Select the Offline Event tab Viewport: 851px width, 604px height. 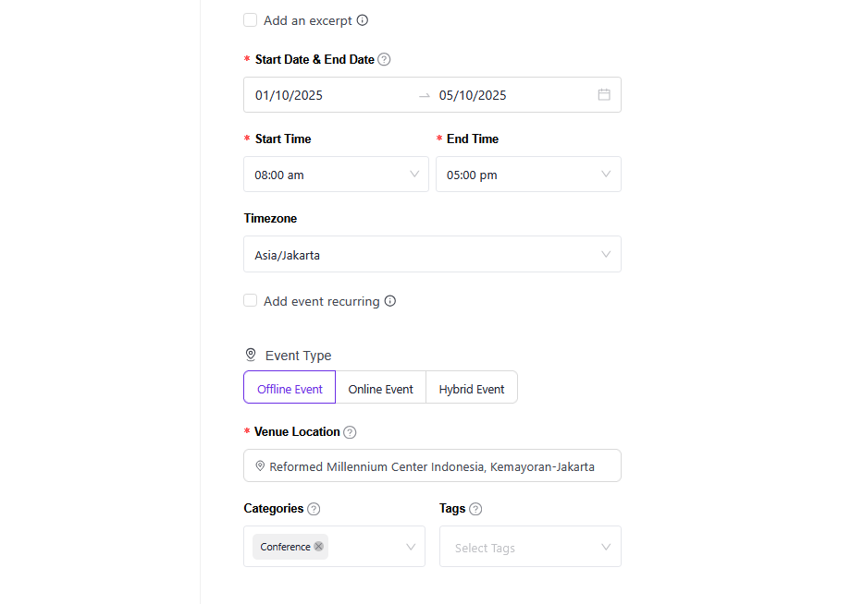pyautogui.click(x=290, y=389)
